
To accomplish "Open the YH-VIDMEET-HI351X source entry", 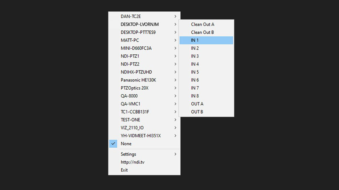I will [x=141, y=136].
